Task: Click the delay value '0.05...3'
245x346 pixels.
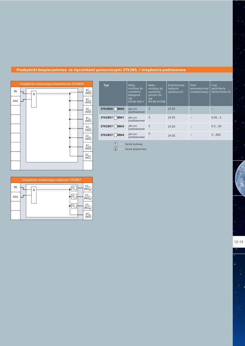Action: pos(216,117)
